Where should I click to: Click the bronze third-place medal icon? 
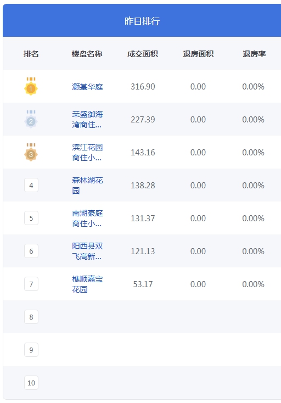[x=31, y=152]
